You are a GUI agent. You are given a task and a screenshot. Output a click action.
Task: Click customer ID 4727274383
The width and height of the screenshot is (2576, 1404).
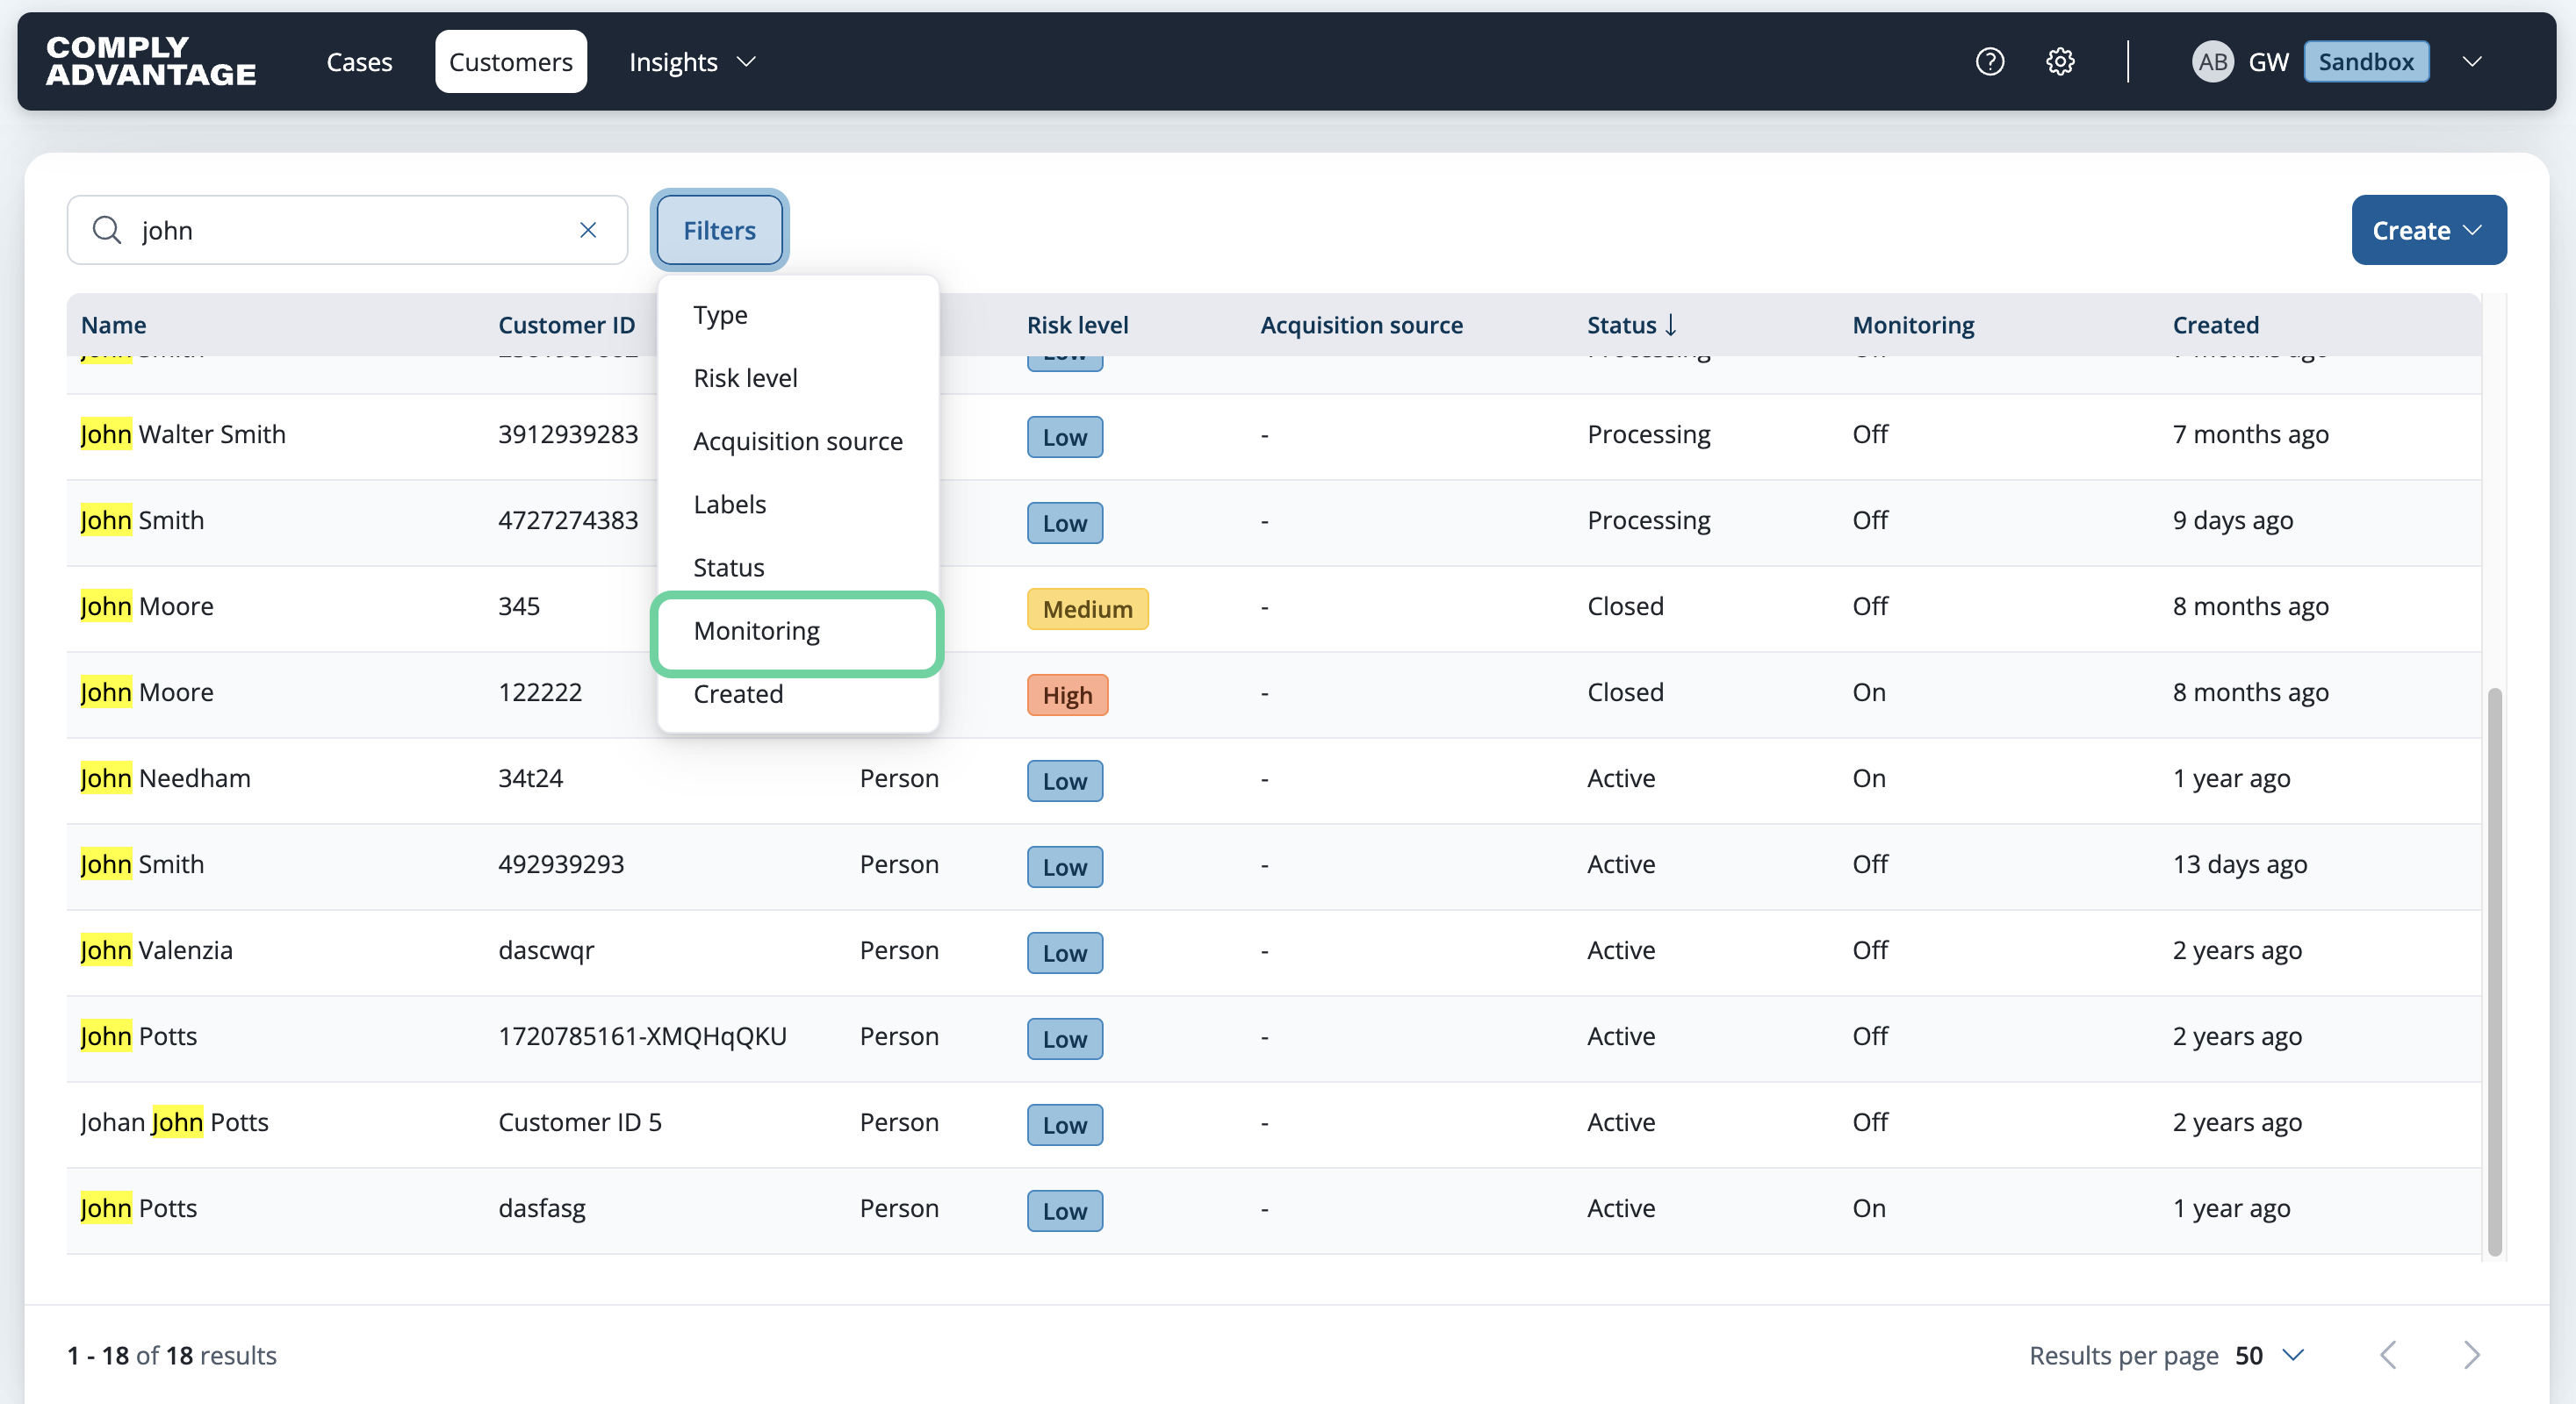(x=568, y=520)
